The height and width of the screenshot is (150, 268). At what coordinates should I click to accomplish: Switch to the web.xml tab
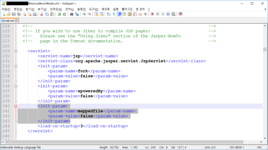click(x=9, y=21)
